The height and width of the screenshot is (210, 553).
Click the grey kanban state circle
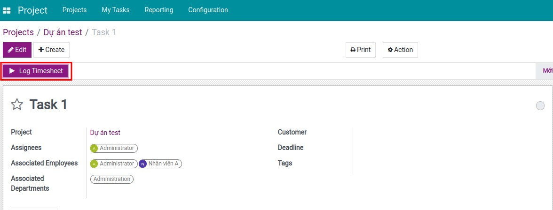[x=540, y=106]
